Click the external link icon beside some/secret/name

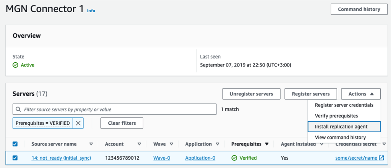(381, 158)
